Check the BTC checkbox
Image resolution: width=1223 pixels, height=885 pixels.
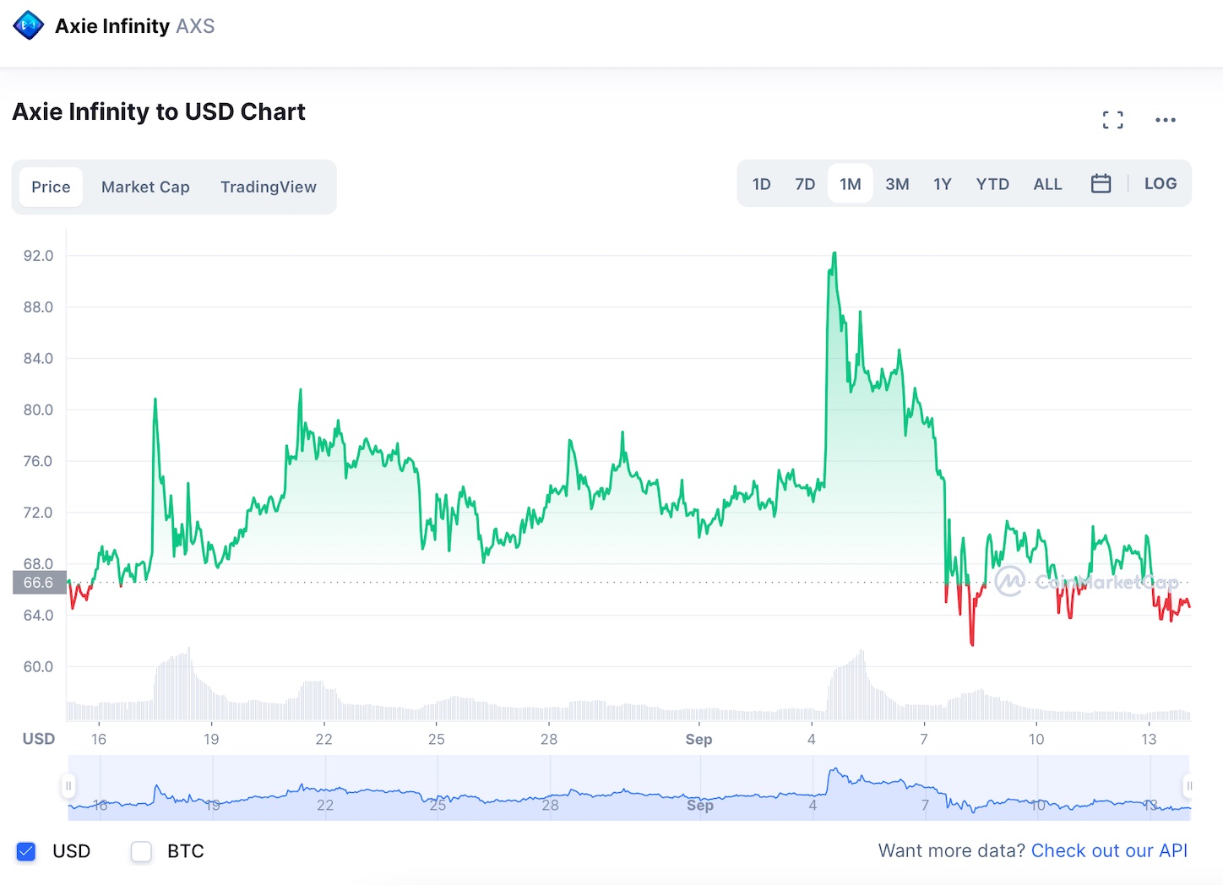[x=141, y=851]
